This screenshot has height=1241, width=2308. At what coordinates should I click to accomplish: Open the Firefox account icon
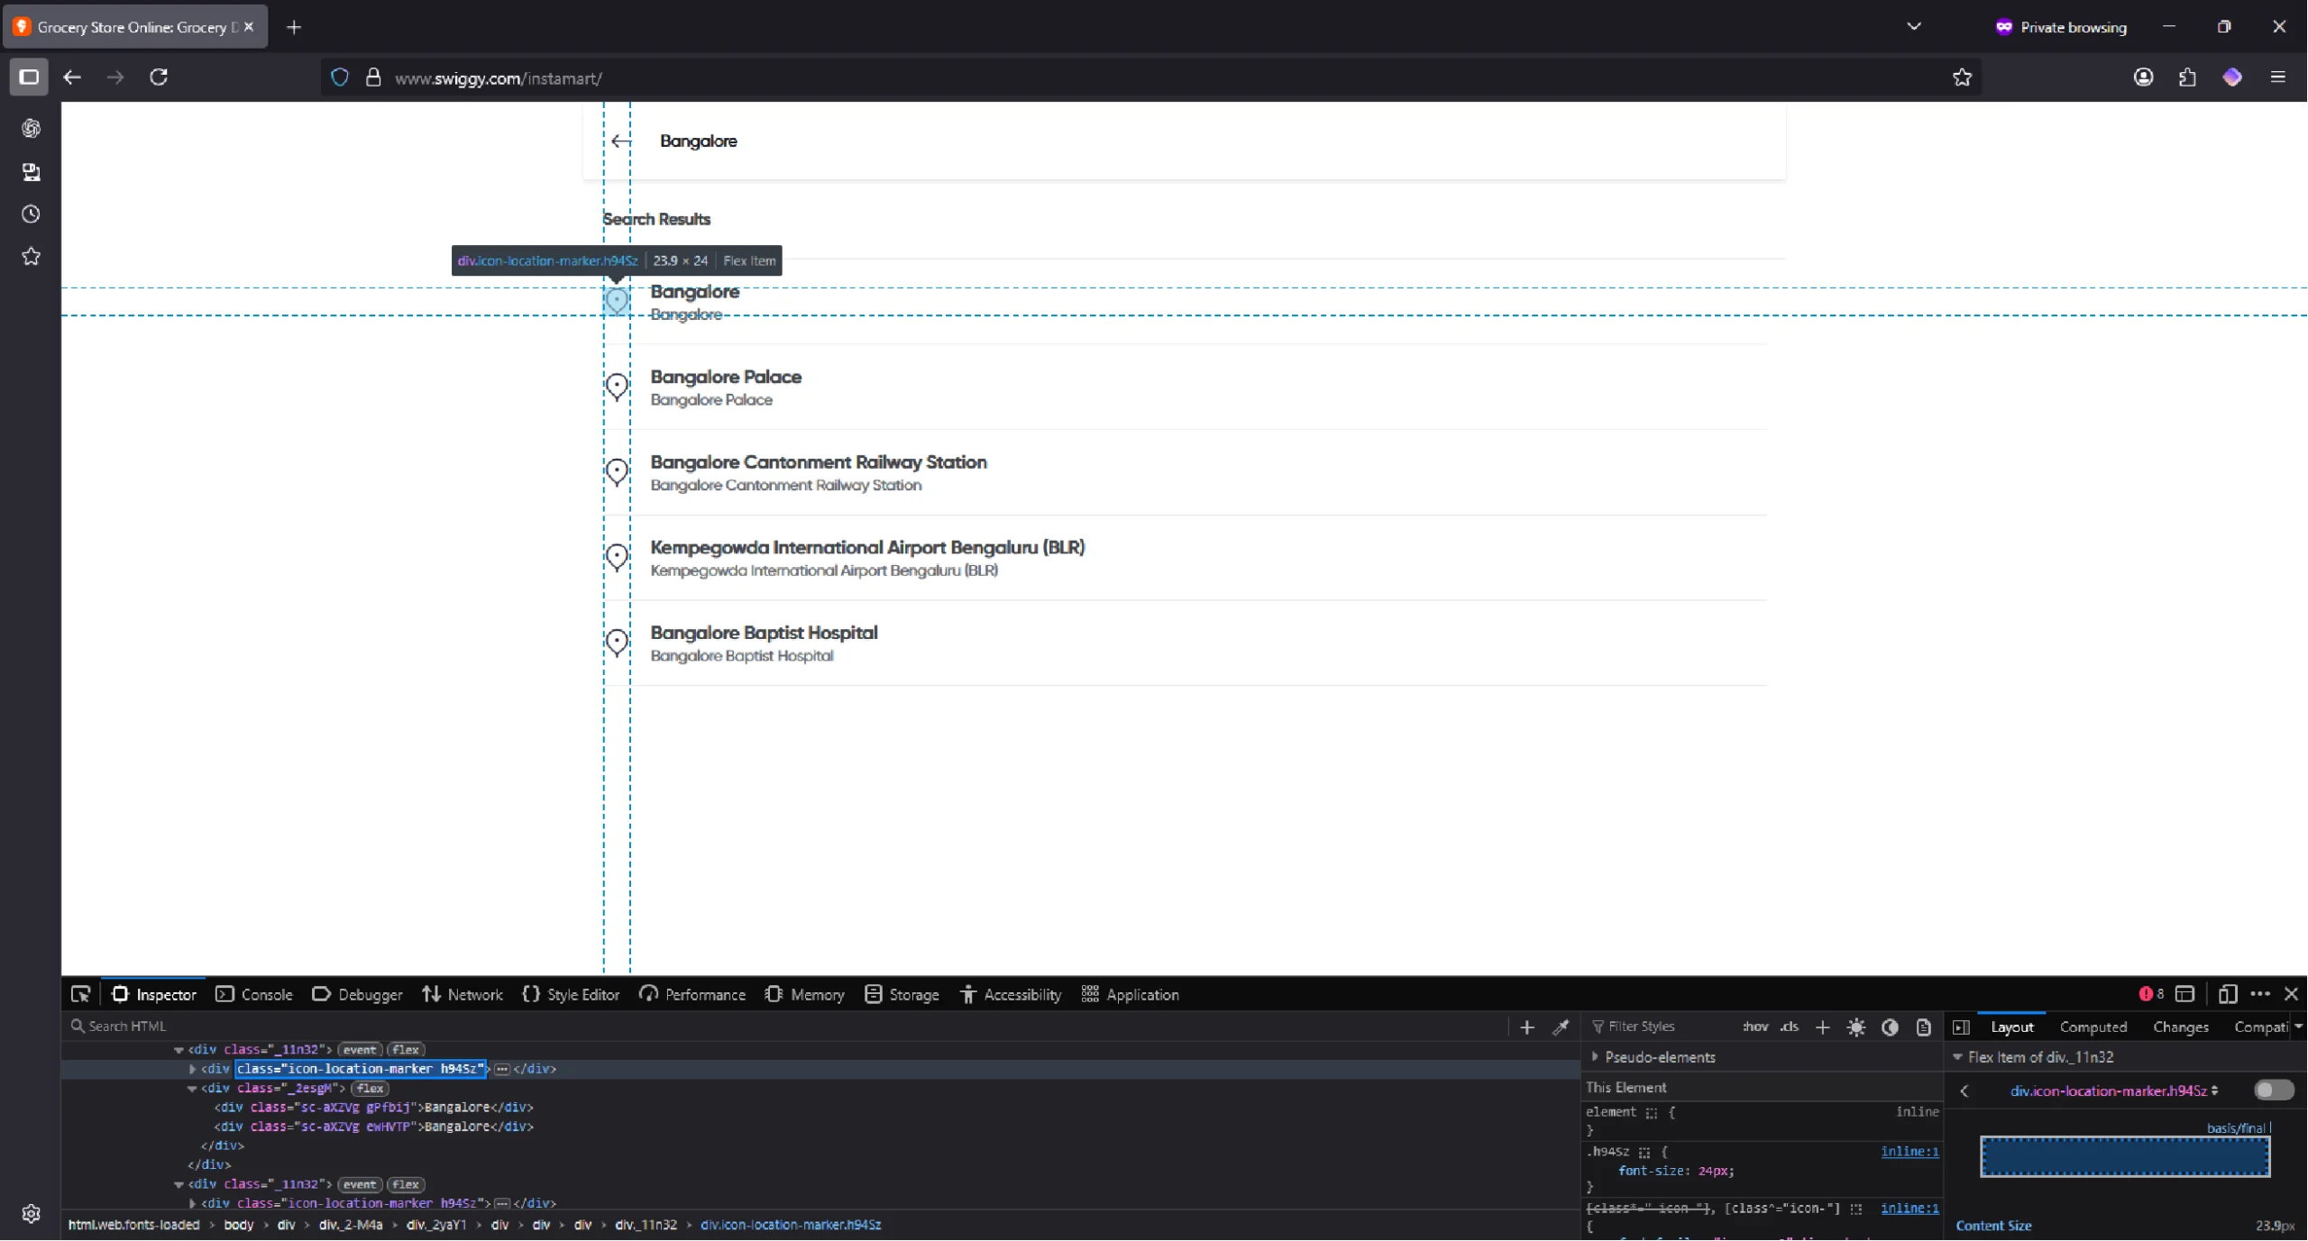coord(2144,78)
